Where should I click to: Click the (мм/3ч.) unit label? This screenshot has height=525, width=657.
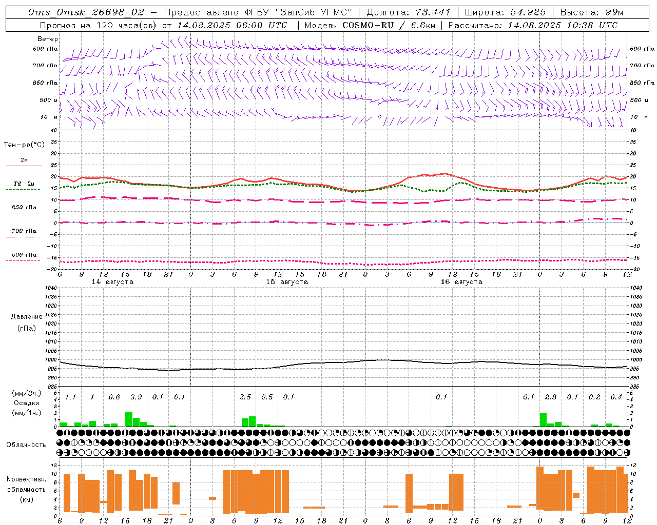(x=26, y=393)
